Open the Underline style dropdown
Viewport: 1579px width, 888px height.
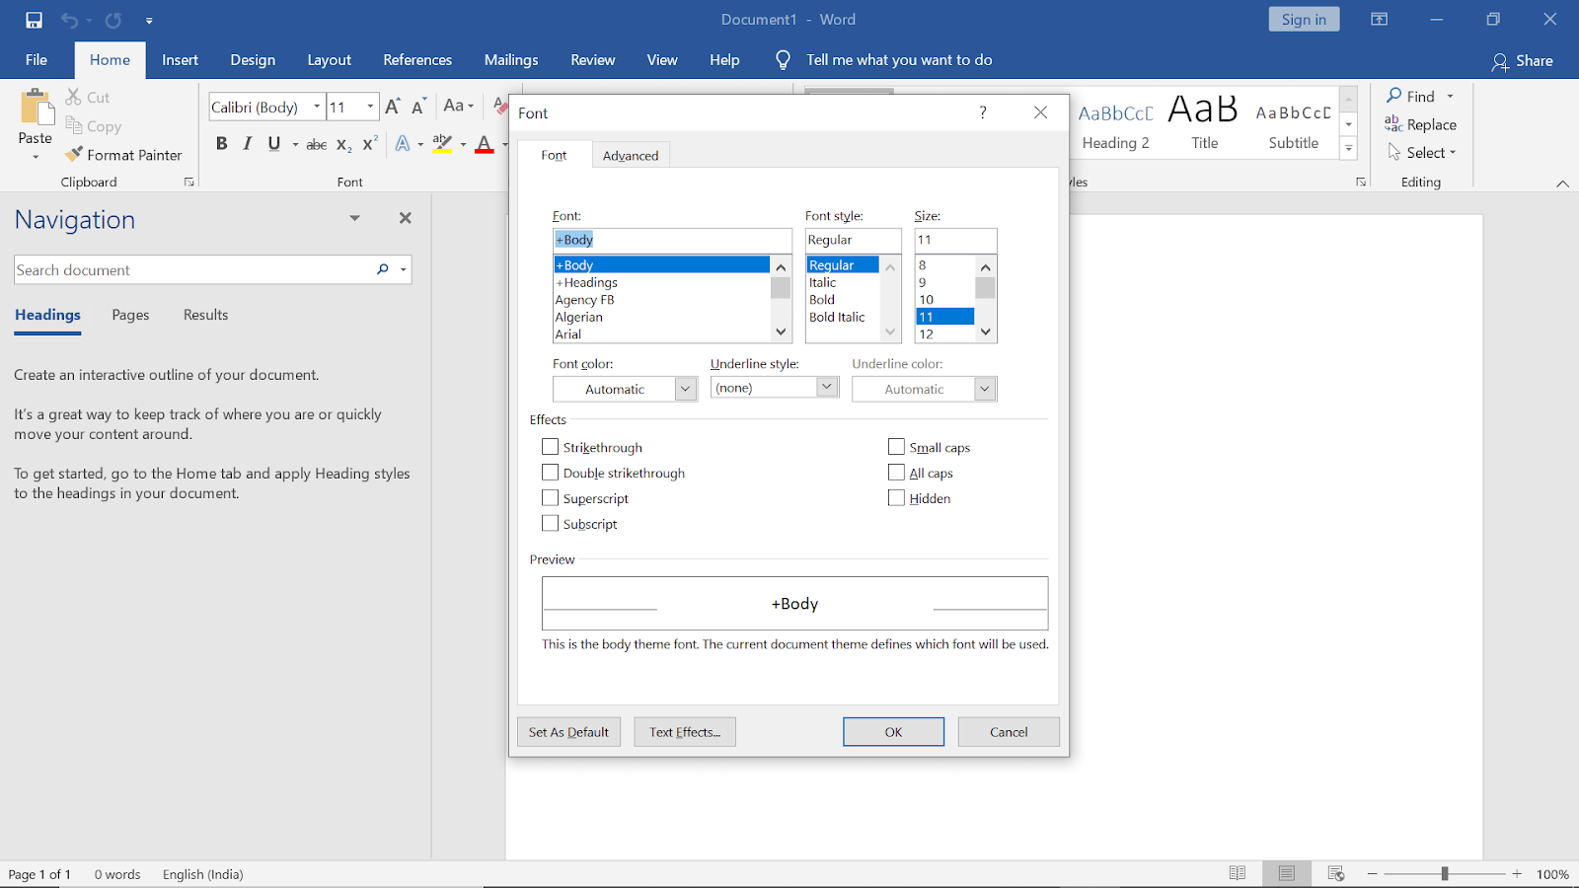827,387
